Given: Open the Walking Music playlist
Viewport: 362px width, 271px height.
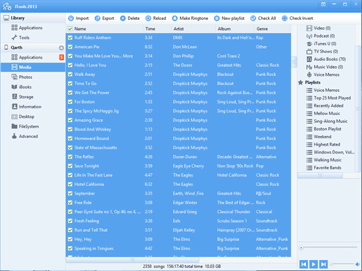Looking at the screenshot, I should 324,160.
